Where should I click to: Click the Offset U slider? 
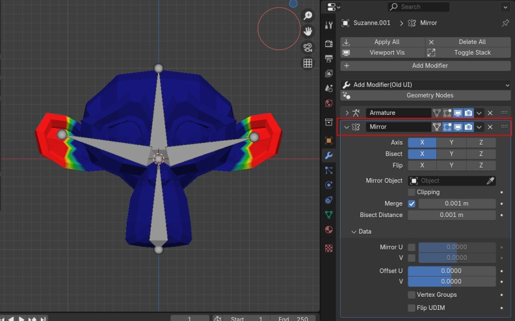point(452,271)
